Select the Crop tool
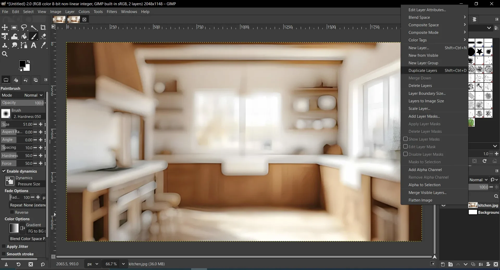The image size is (500, 270). [x=43, y=27]
